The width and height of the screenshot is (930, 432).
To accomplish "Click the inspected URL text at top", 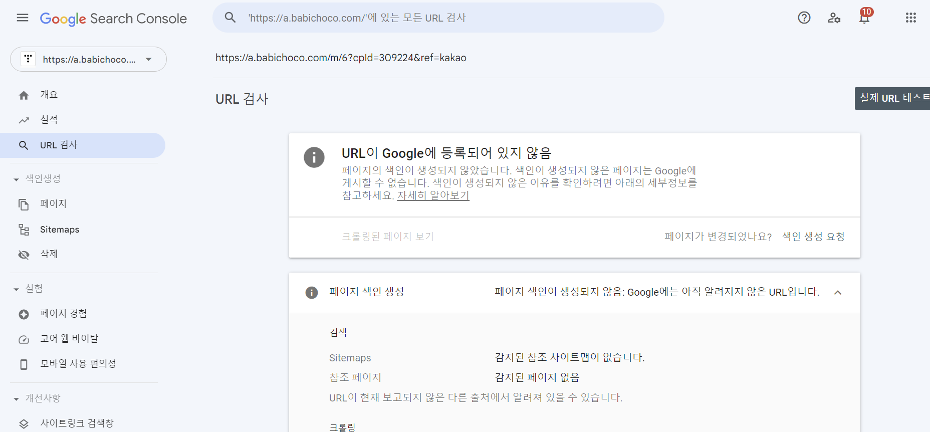I will click(341, 58).
